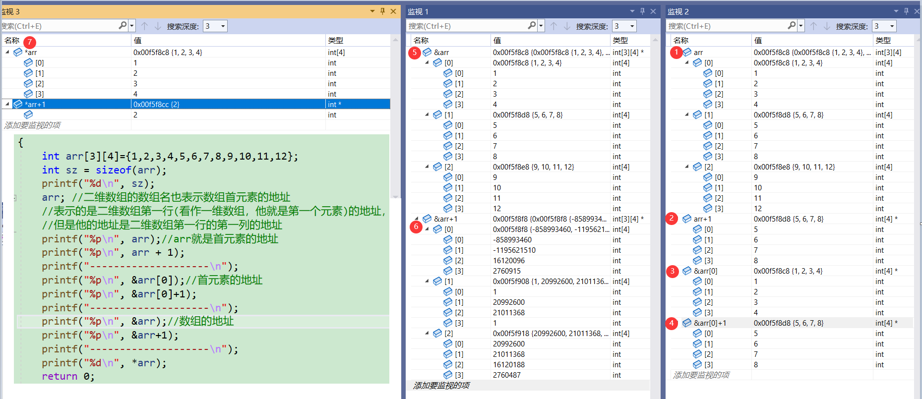This screenshot has width=922, height=399.
Task: Click the down arrow (next result) in 监视 1
Action: click(x=567, y=26)
